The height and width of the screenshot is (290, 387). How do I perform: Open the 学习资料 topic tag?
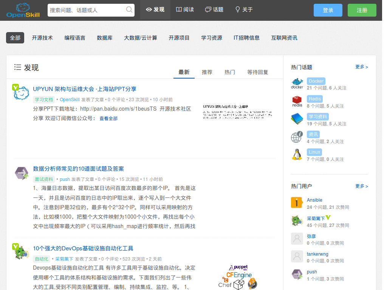coord(317,117)
